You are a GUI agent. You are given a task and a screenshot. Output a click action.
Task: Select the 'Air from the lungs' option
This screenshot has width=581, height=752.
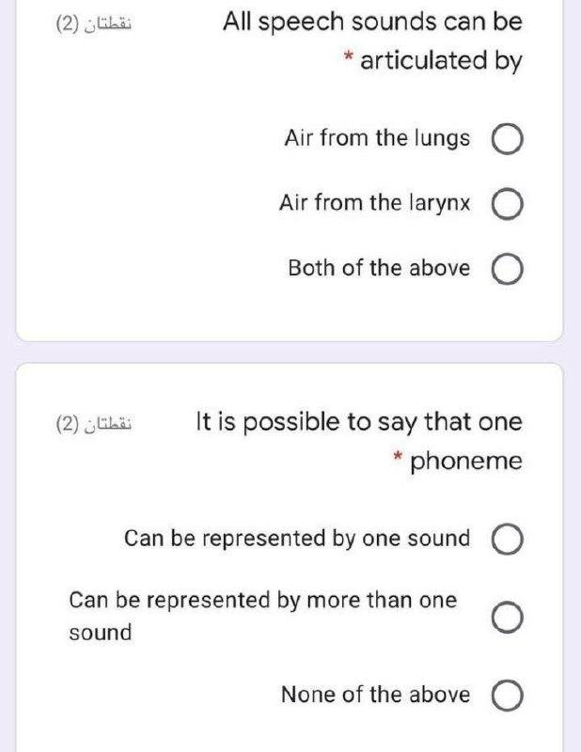506,137
